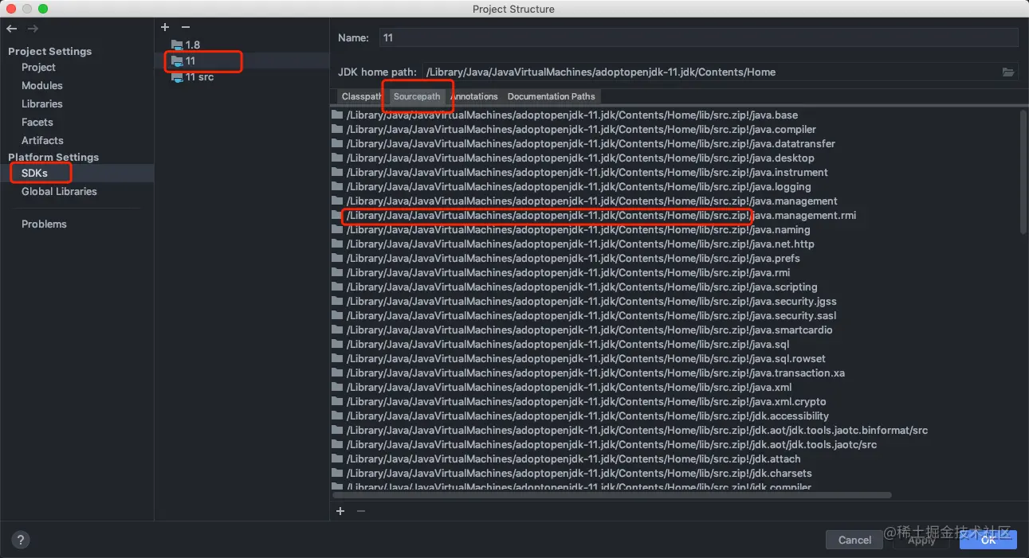Click the folder icon beside the java.base path
Screen dimensions: 1029x558
[x=337, y=115]
